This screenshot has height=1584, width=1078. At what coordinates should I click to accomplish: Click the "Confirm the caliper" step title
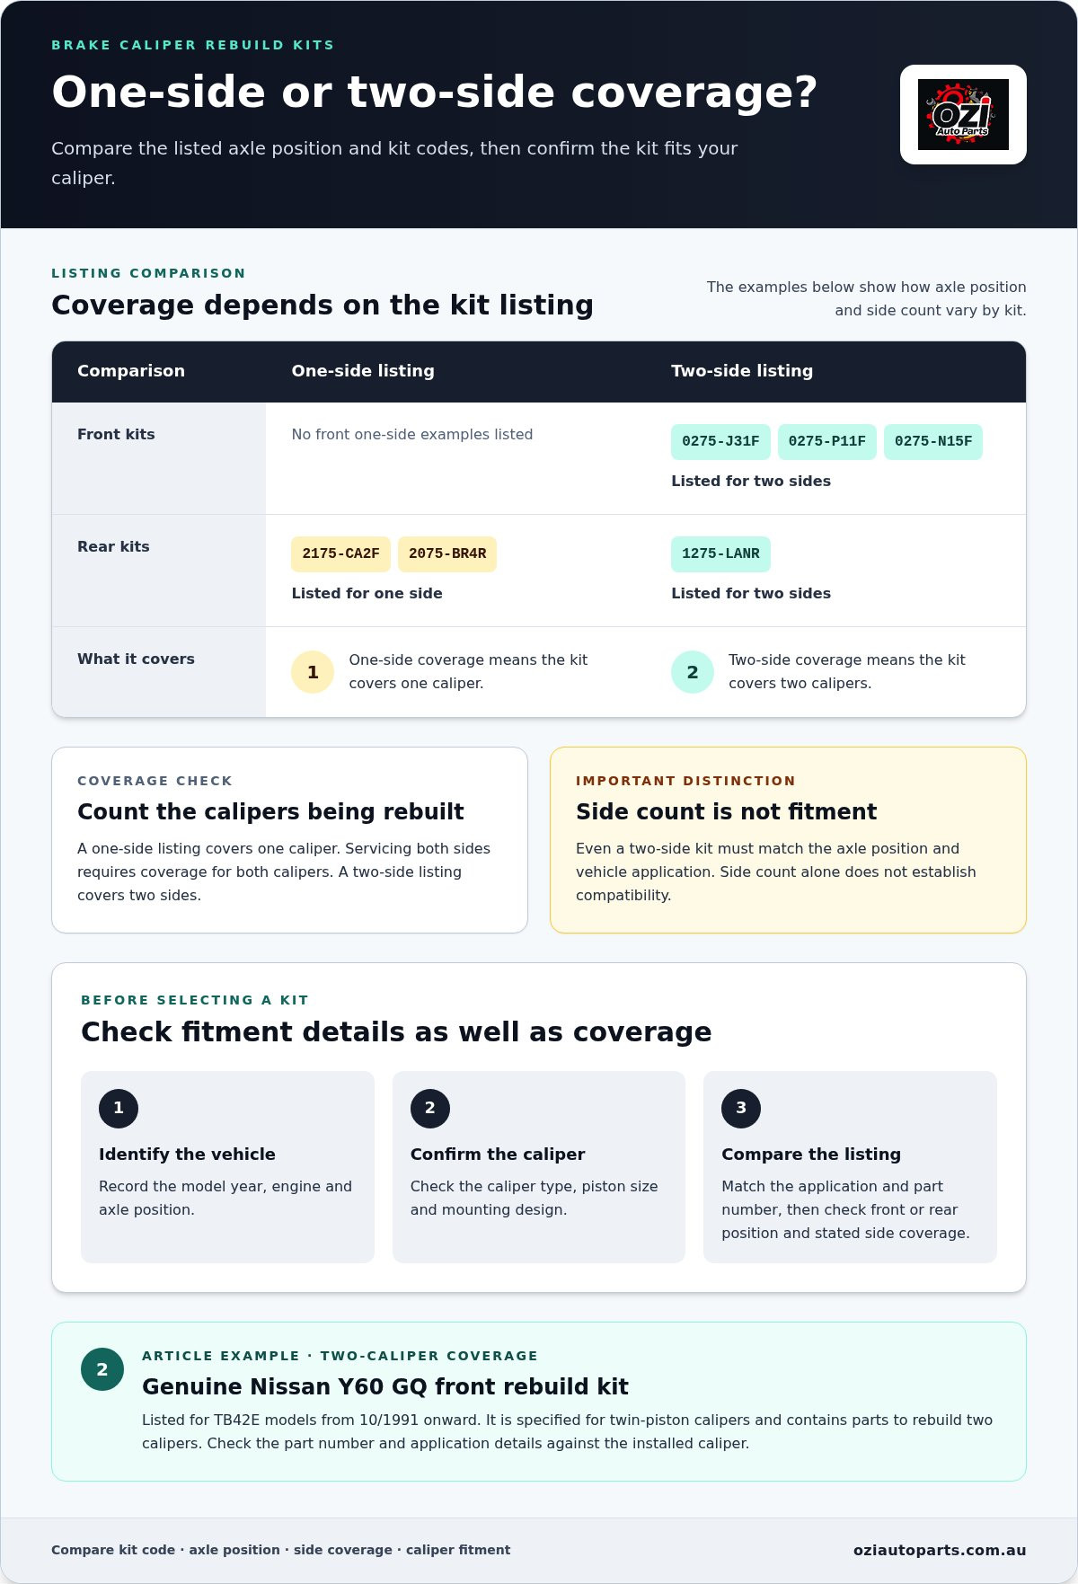(x=498, y=1155)
